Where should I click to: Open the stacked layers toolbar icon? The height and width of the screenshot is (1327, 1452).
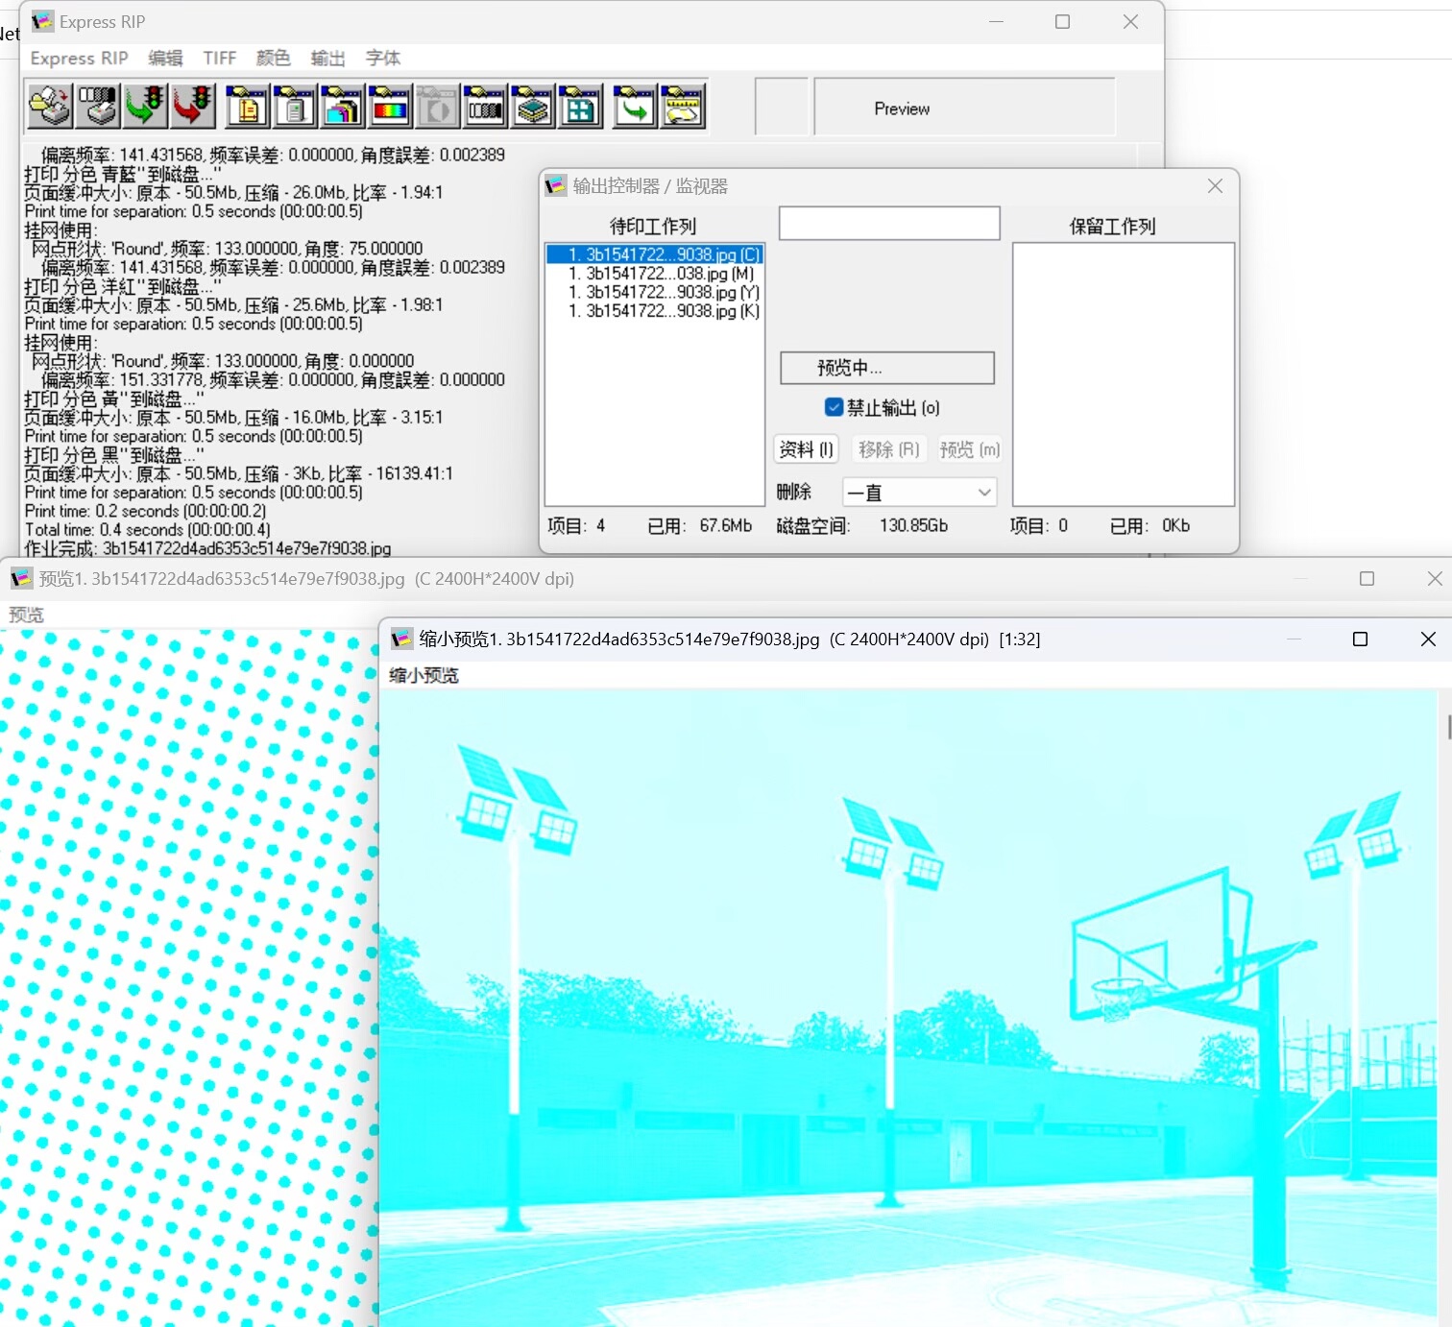pos(533,107)
